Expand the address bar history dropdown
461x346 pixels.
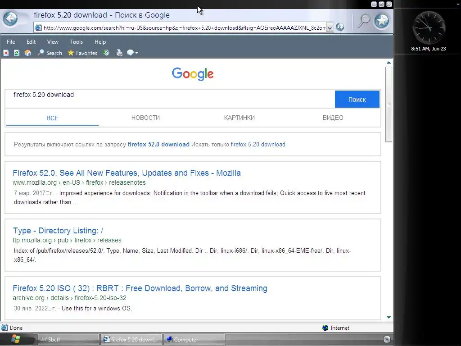click(x=330, y=27)
